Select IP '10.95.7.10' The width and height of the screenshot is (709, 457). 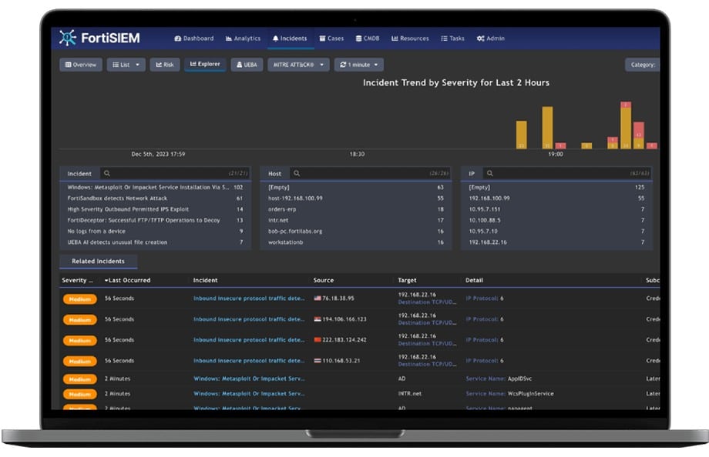[556, 232]
